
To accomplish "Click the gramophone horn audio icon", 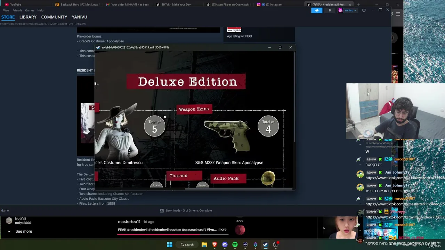I will click(x=268, y=178).
